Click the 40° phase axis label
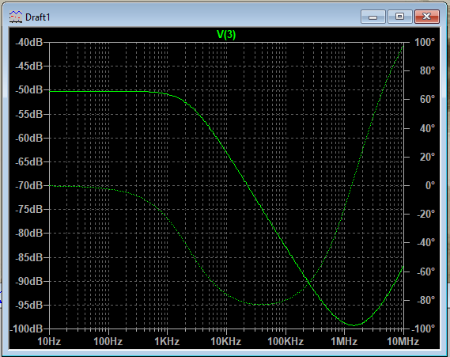450x357 pixels. [427, 128]
